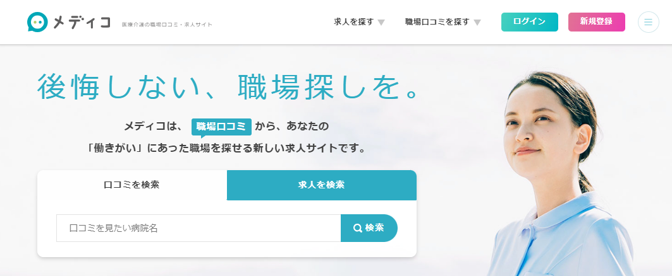Image resolution: width=672 pixels, height=276 pixels.
Task: Open the hamburger menu icon
Action: 649,22
